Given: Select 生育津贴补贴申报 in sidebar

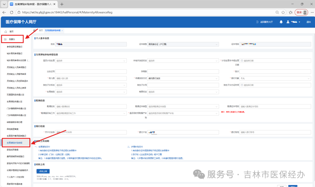Looking at the screenshot, I should coord(15,143).
